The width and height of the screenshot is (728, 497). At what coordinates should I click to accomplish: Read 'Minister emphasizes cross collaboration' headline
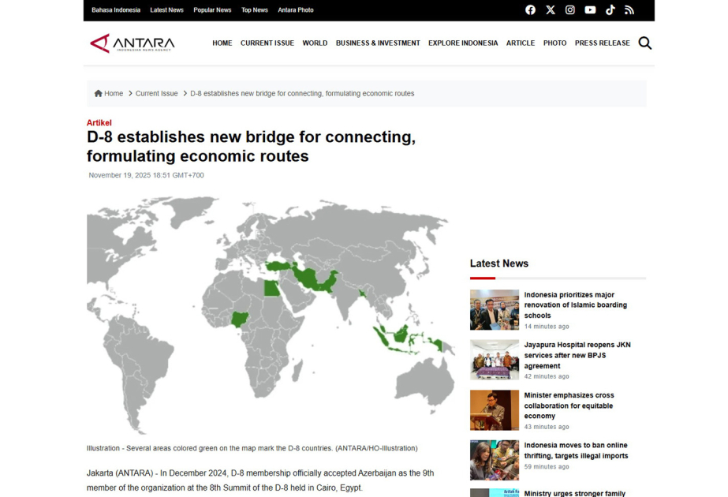569,405
